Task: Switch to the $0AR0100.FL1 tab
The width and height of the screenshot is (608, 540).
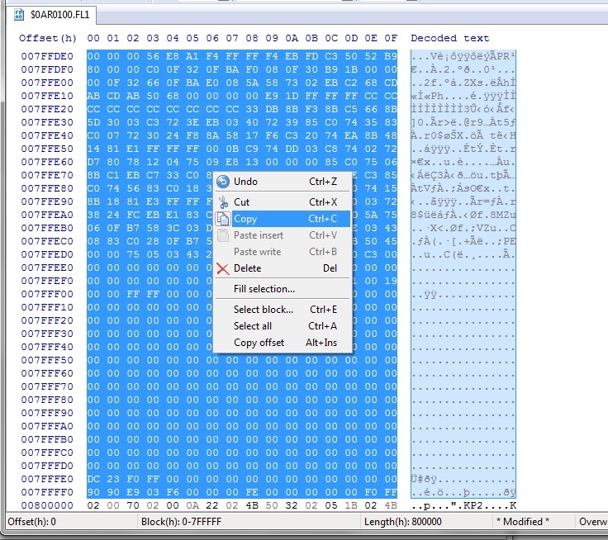Action: coord(52,15)
